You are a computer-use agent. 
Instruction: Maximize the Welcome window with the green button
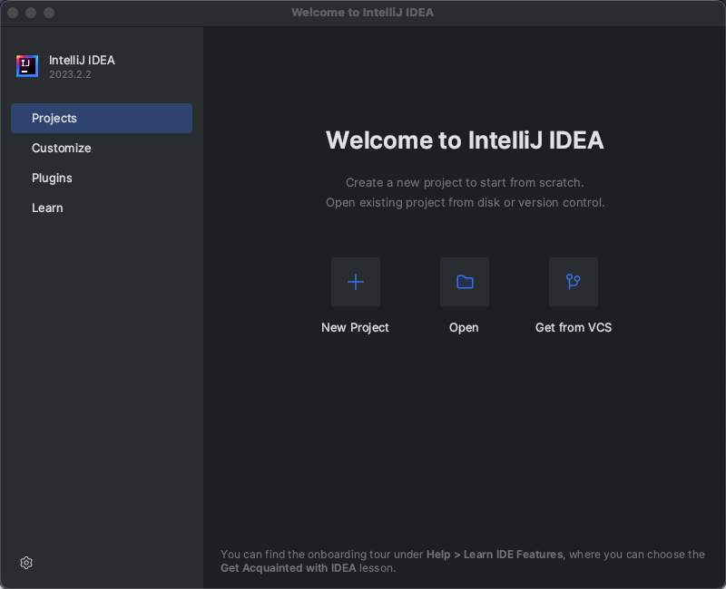49,13
